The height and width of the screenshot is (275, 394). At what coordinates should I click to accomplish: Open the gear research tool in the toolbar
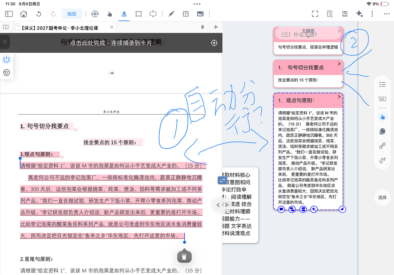point(95,14)
